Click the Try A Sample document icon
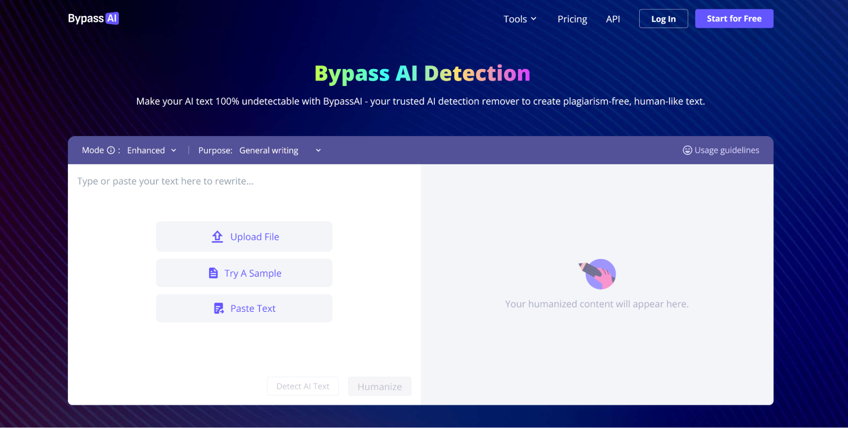 coord(213,273)
